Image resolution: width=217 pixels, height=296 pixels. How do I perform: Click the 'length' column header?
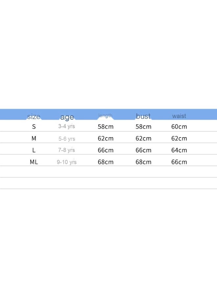105,115
